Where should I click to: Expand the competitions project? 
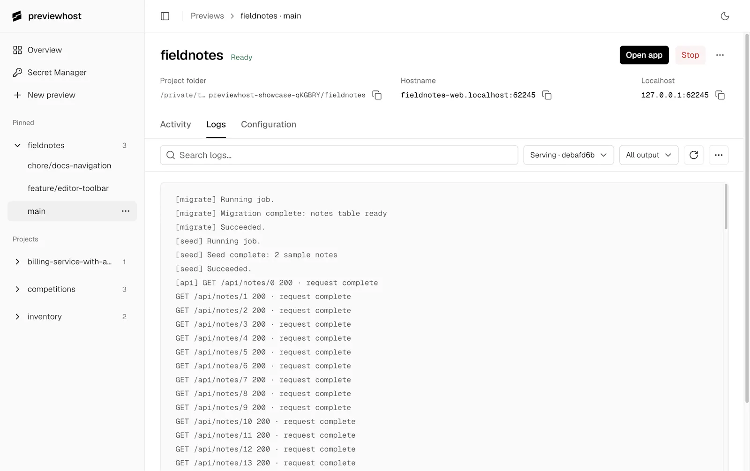17,289
